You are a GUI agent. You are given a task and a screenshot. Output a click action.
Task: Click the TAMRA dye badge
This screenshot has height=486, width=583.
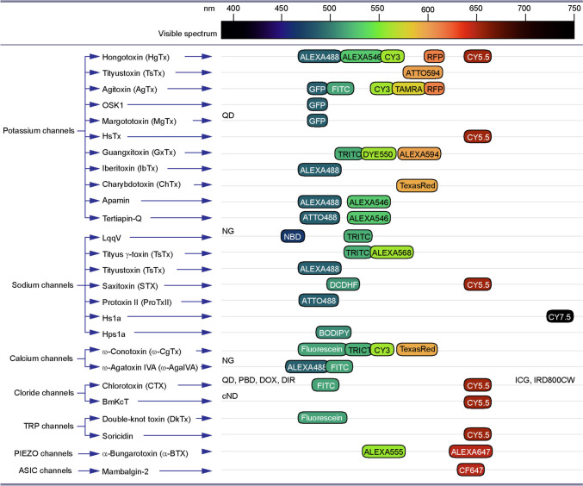[409, 89]
